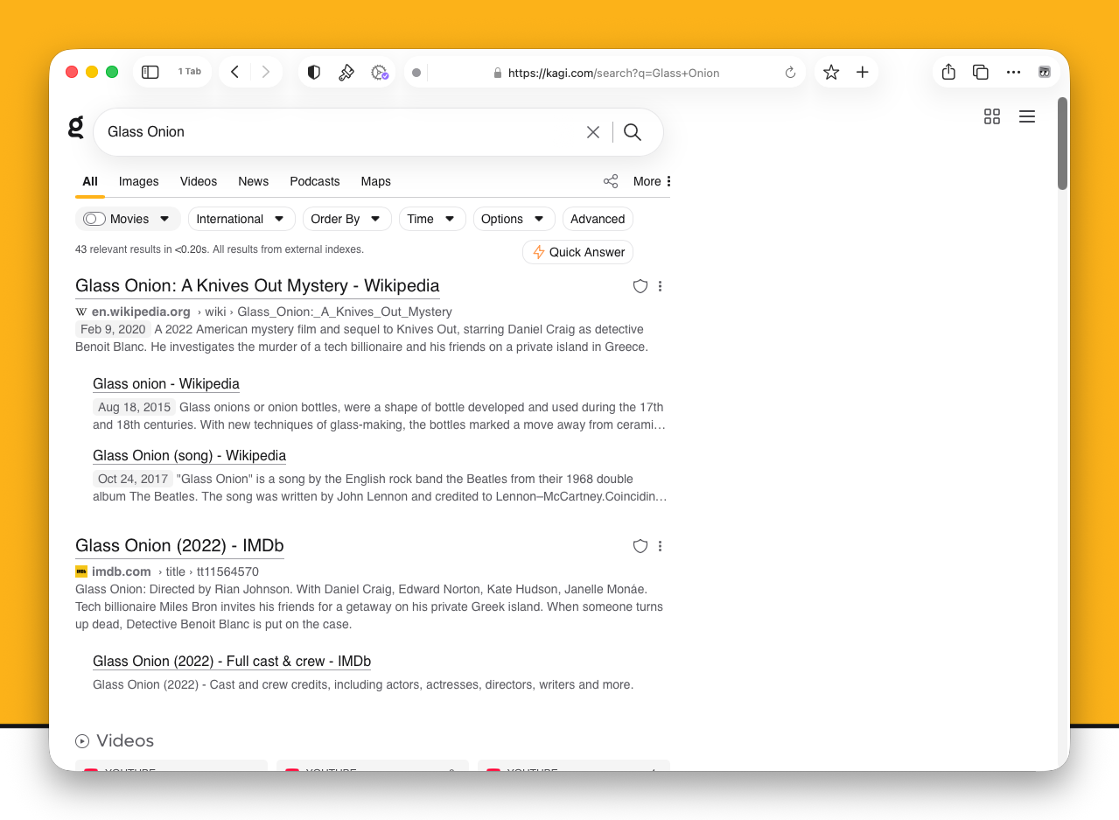The width and height of the screenshot is (1119, 820).
Task: Clear the search box with X icon
Action: click(593, 132)
